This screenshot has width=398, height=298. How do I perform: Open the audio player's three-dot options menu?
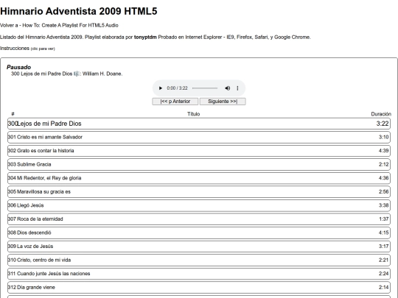(237, 88)
